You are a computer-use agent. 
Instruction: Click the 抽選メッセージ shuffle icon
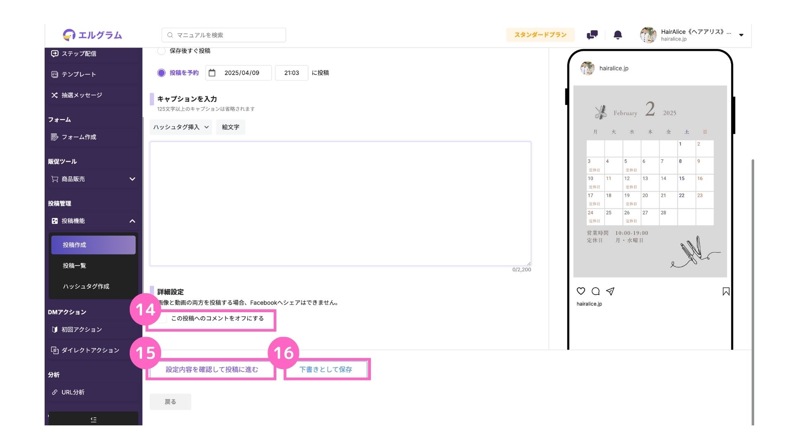pyautogui.click(x=55, y=95)
